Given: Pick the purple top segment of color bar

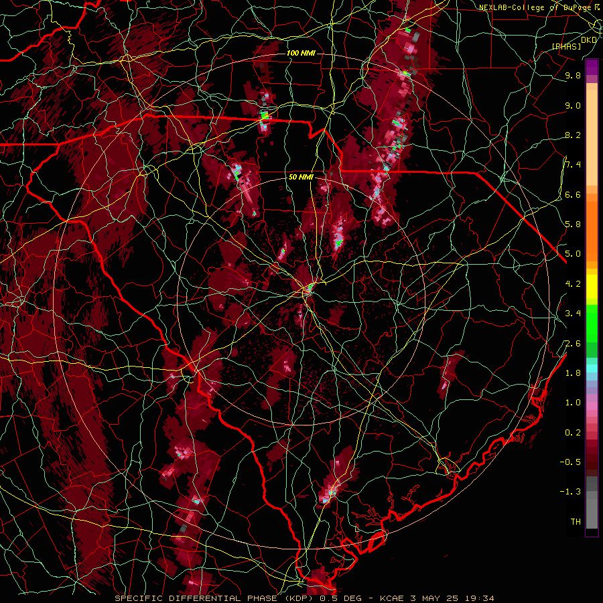Looking at the screenshot, I should [592, 68].
